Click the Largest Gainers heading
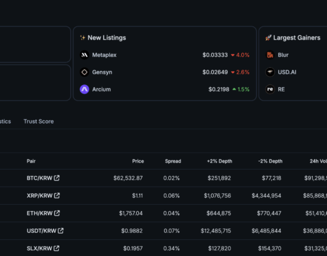Screen dimensions: 327x256 (x=297, y=38)
